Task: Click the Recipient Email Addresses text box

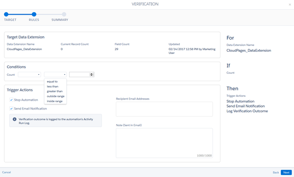Action: (x=164, y=109)
